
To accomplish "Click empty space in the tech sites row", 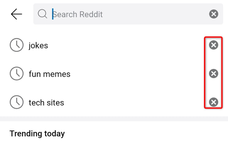I will point(133,103).
